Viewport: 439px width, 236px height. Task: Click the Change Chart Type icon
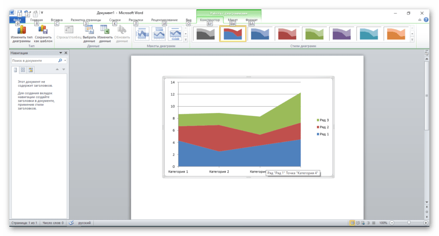(x=21, y=31)
